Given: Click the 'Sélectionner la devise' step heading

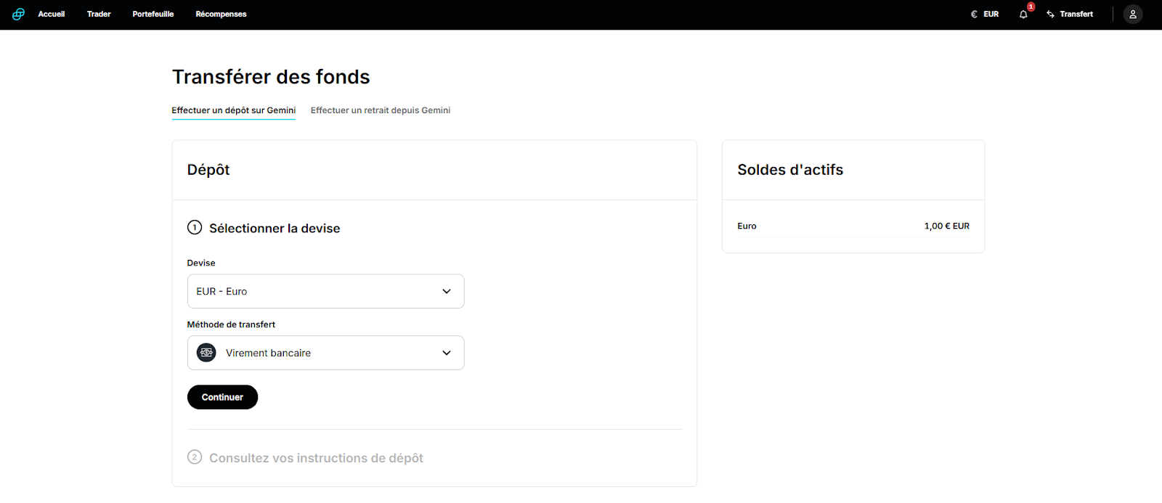Looking at the screenshot, I should tap(275, 228).
